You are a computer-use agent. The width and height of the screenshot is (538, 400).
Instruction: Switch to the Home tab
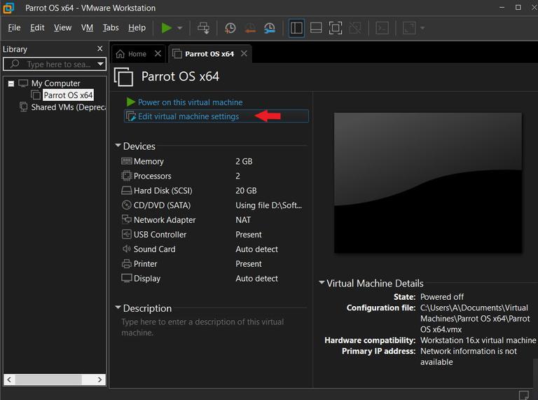pyautogui.click(x=137, y=54)
